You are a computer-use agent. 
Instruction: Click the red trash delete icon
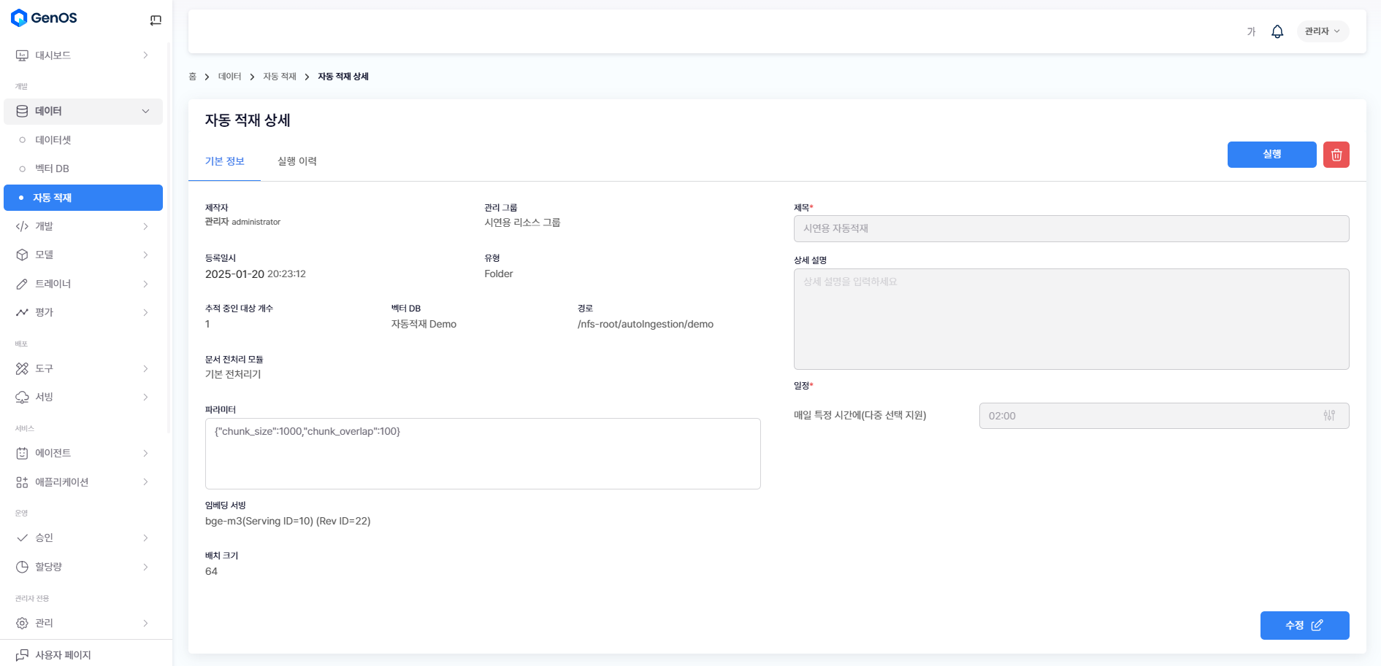click(x=1336, y=155)
